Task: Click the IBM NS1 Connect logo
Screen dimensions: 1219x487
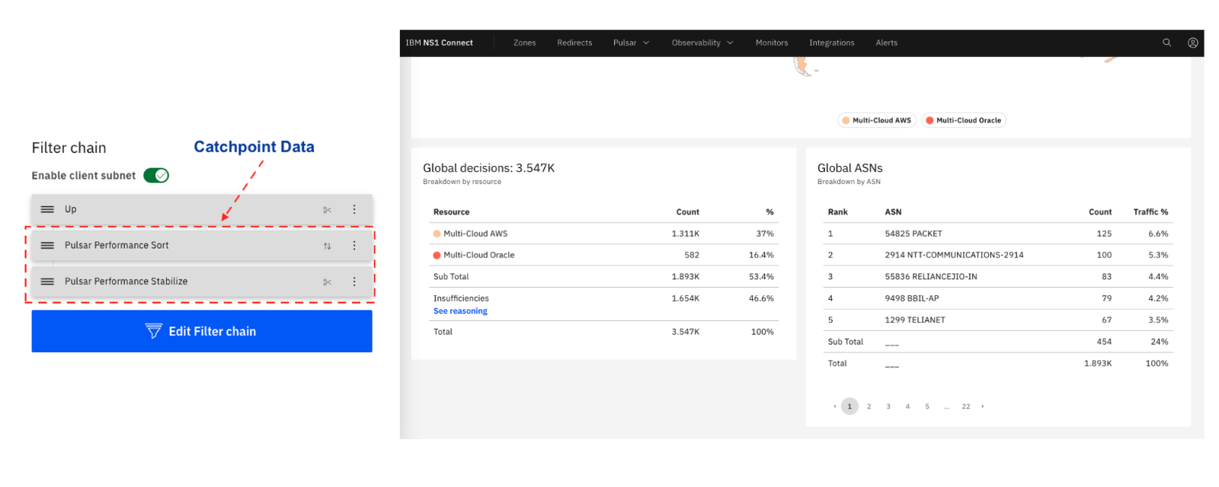Action: (x=439, y=43)
